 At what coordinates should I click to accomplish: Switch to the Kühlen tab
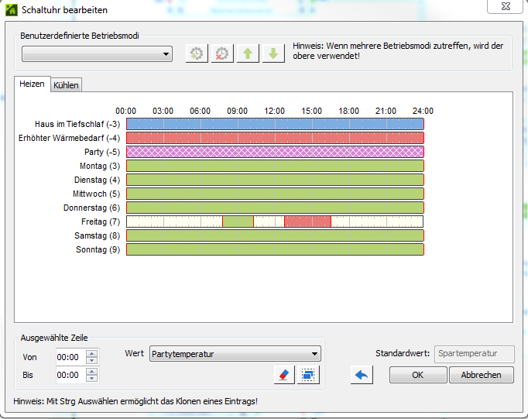66,85
